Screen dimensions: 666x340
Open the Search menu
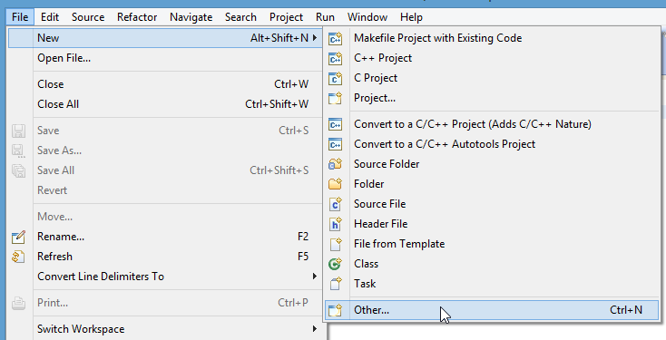pos(240,17)
